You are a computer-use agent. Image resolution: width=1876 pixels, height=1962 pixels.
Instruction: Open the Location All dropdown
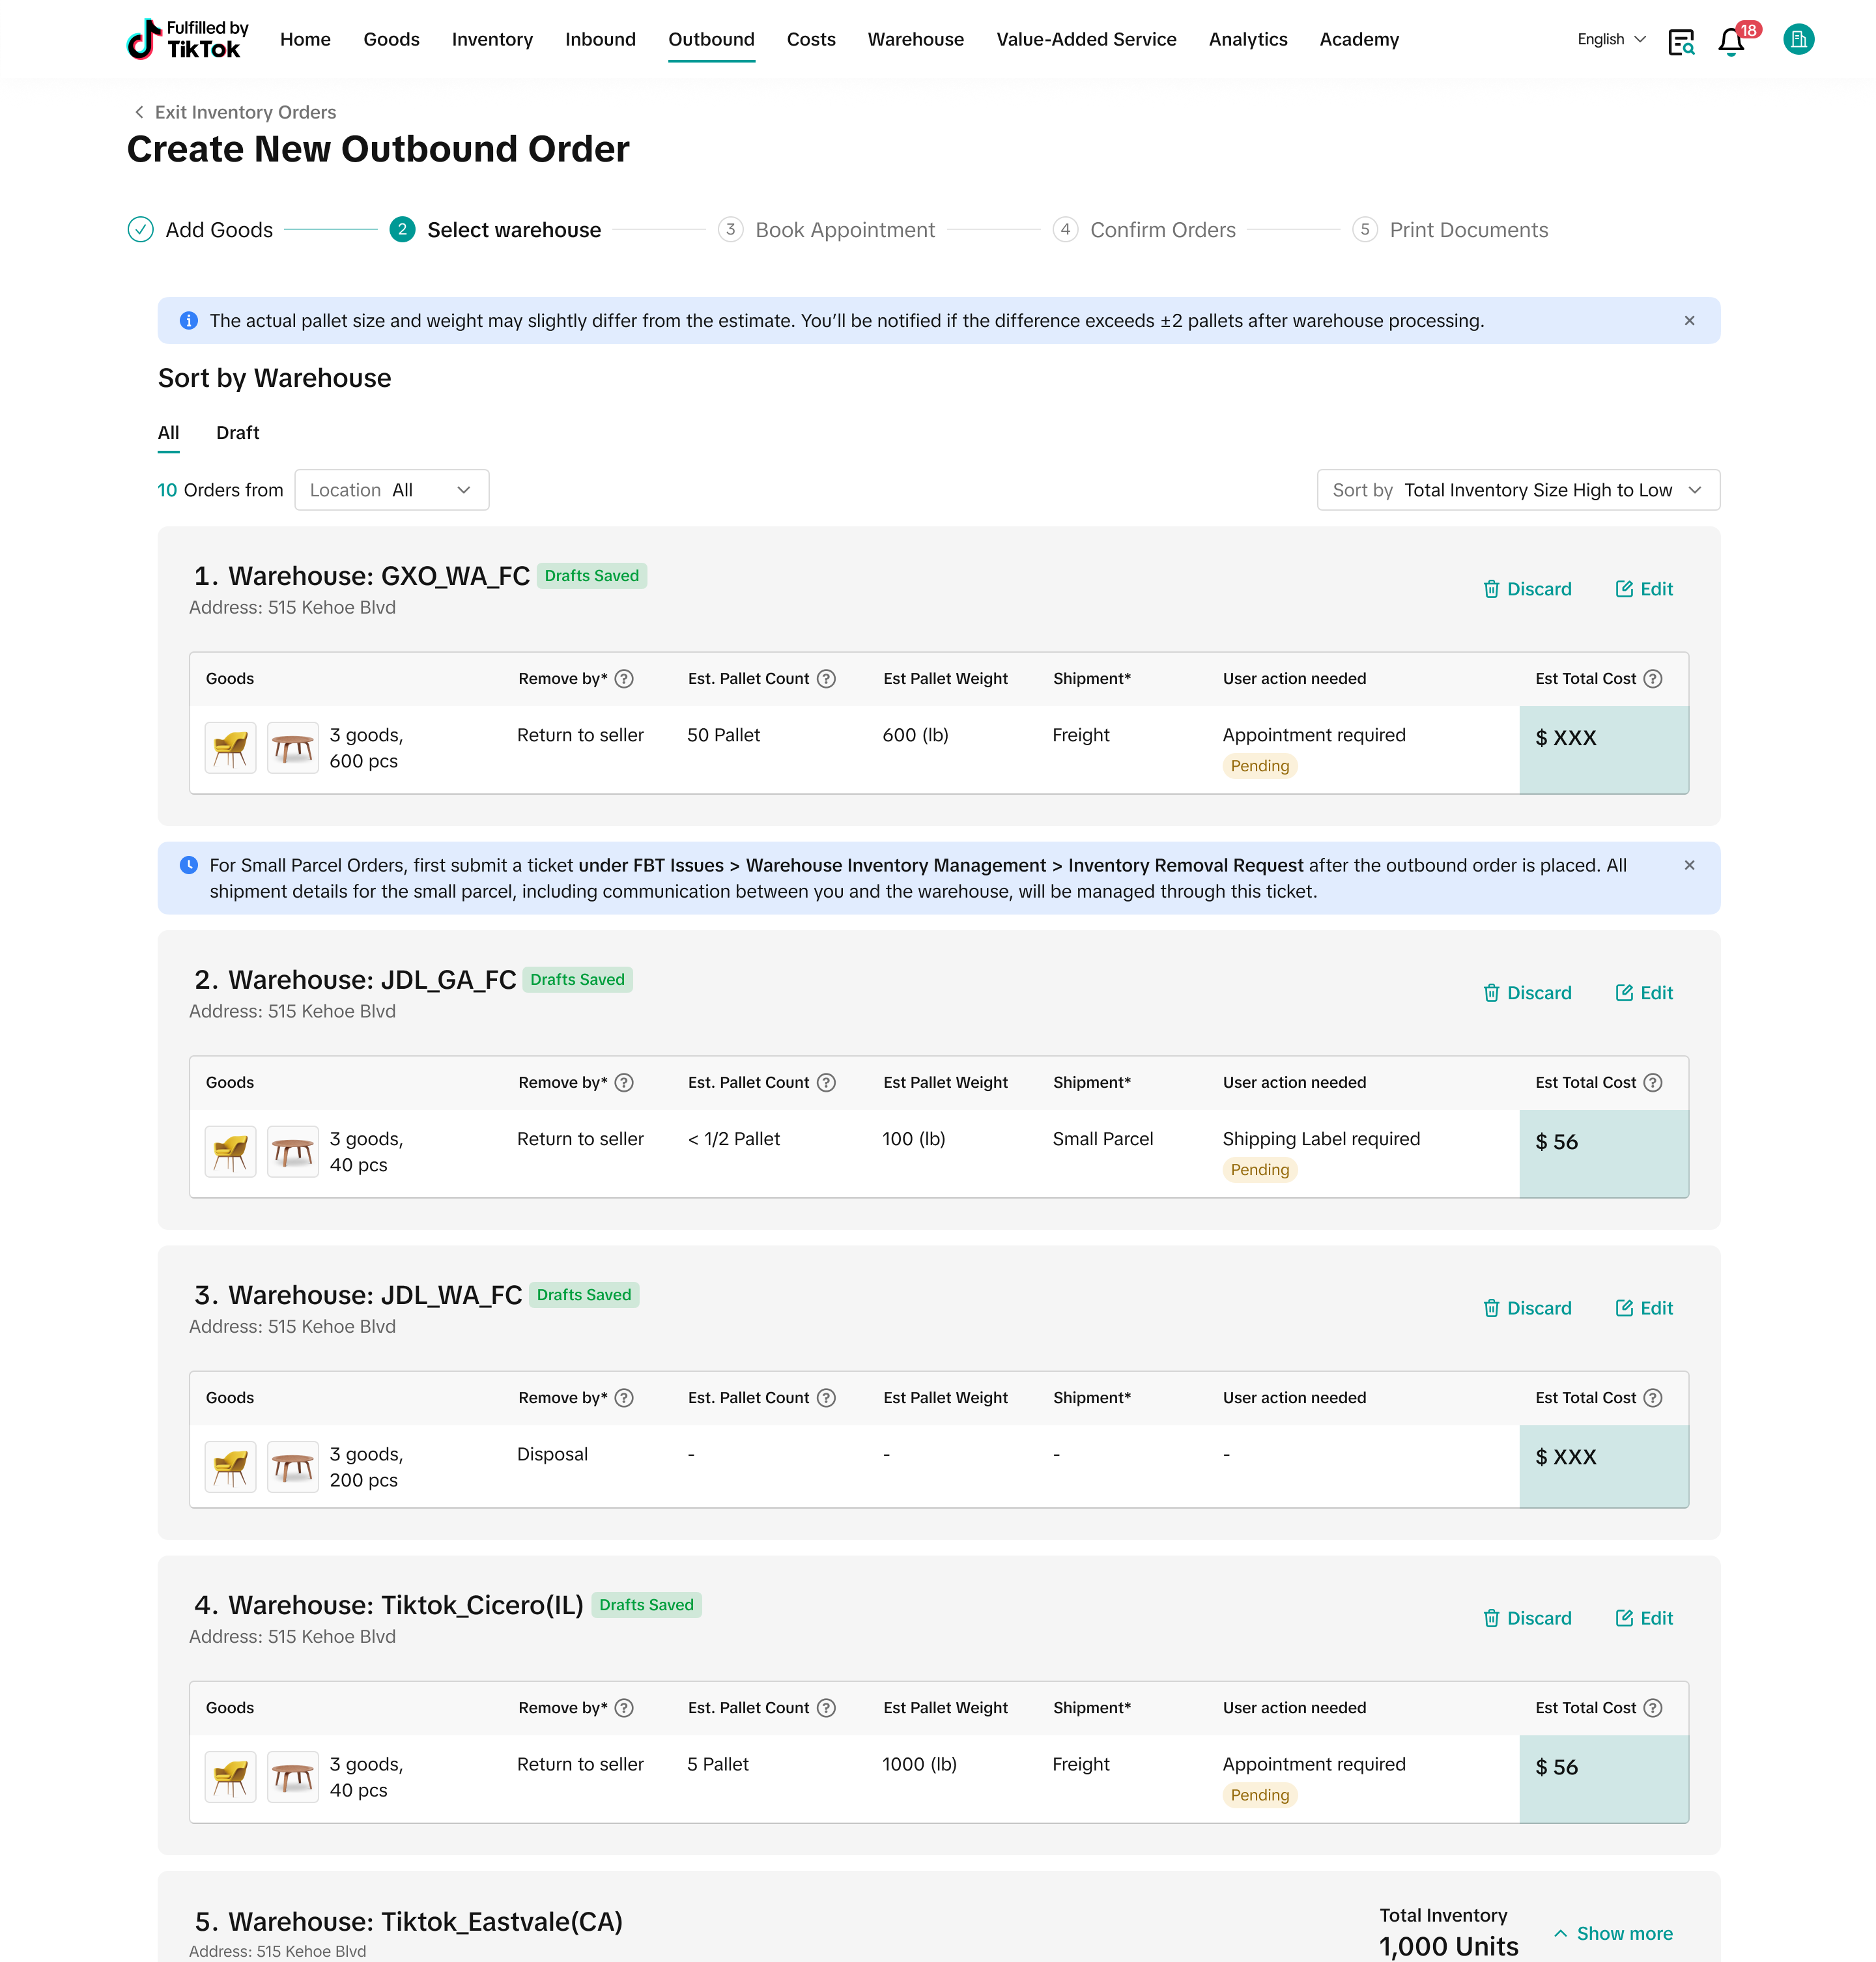click(x=391, y=490)
